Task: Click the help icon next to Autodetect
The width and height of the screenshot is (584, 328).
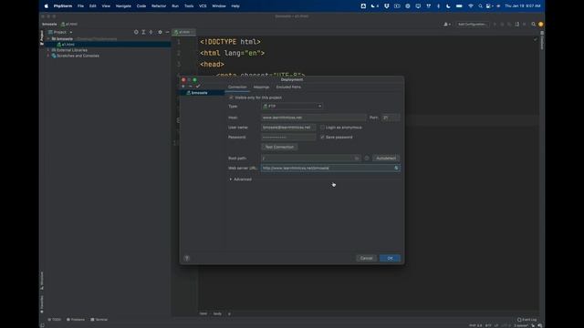Action: [x=367, y=159]
